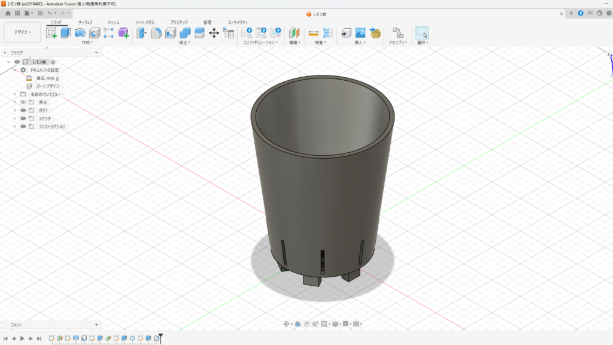Click the Create Sketch tool icon
Image resolution: width=613 pixels, height=345 pixels.
[51, 33]
